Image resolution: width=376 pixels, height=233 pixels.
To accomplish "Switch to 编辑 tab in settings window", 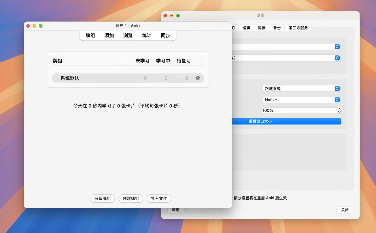I will click(246, 28).
